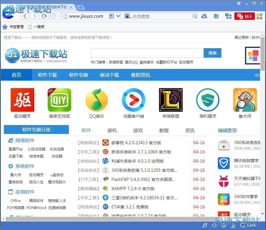
Task: Open the 驱动精灵 app icon
Action: (x=22, y=100)
